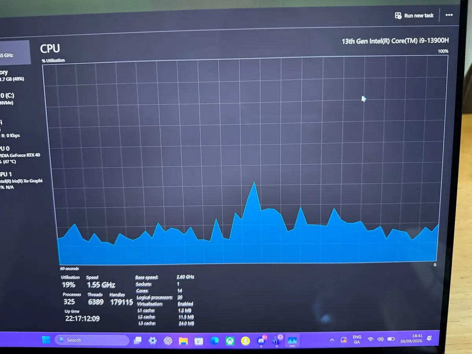The height and width of the screenshot is (354, 472).
Task: Click the Speed value 1.55 GHz
Action: (101, 285)
